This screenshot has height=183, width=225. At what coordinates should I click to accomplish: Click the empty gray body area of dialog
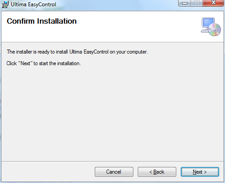[x=112, y=113]
